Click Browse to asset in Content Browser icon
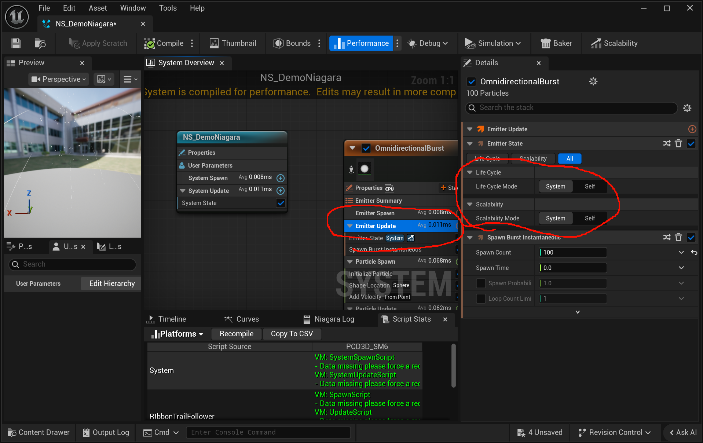This screenshot has height=443, width=703. [40, 43]
